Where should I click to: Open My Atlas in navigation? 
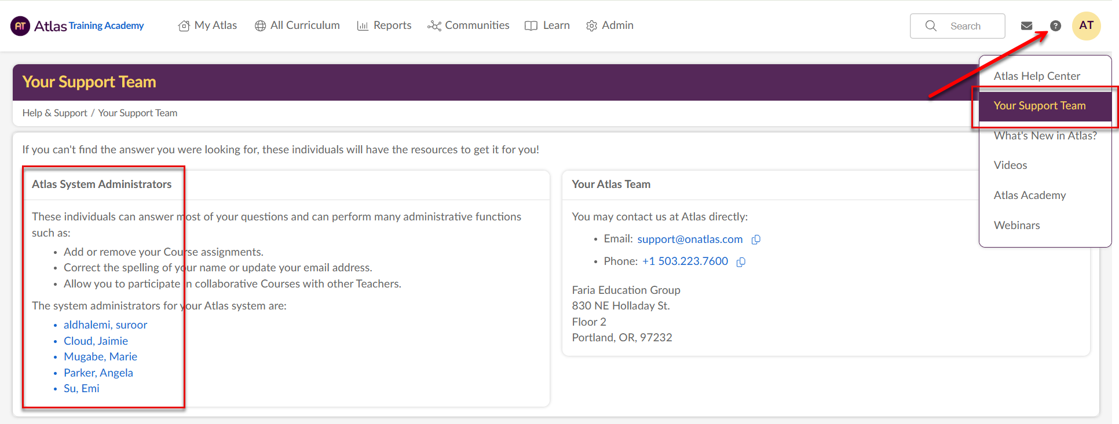click(207, 25)
